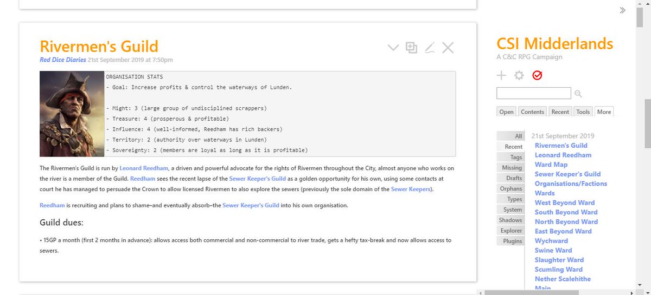Hide the sidebar with the double chevron

click(x=622, y=10)
